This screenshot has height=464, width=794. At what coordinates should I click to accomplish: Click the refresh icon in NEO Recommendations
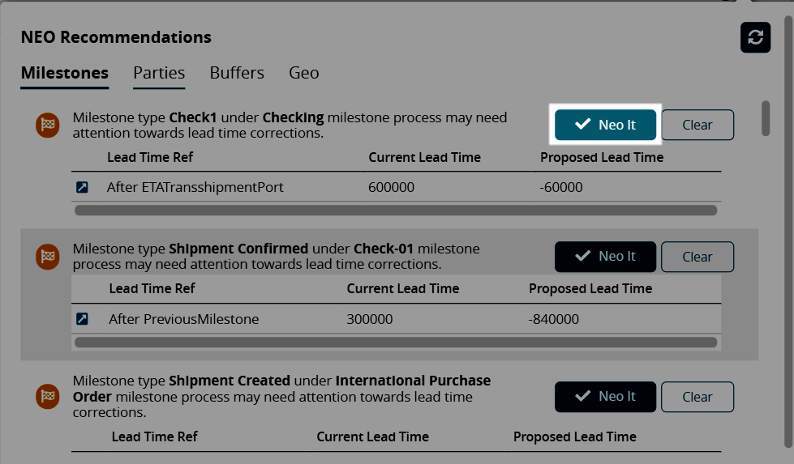click(x=755, y=37)
